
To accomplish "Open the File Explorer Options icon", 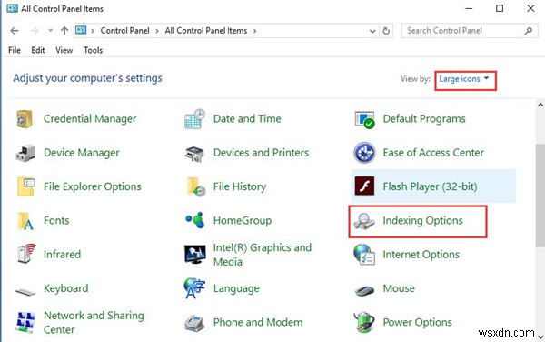I will tap(25, 186).
